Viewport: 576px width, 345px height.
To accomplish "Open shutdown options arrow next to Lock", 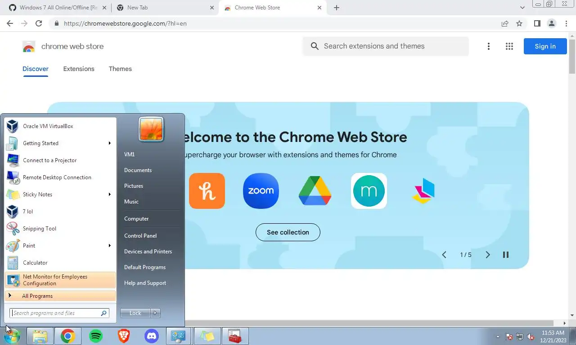I will 155,313.
